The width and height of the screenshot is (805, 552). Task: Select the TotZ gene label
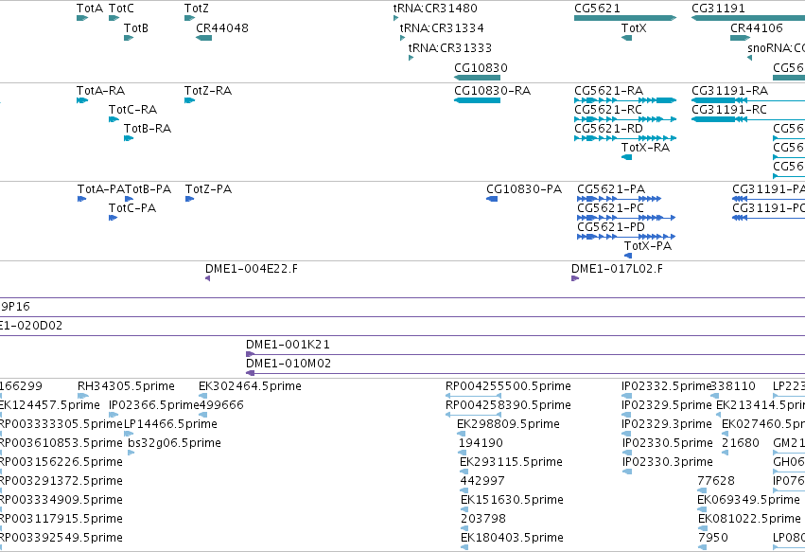(197, 9)
